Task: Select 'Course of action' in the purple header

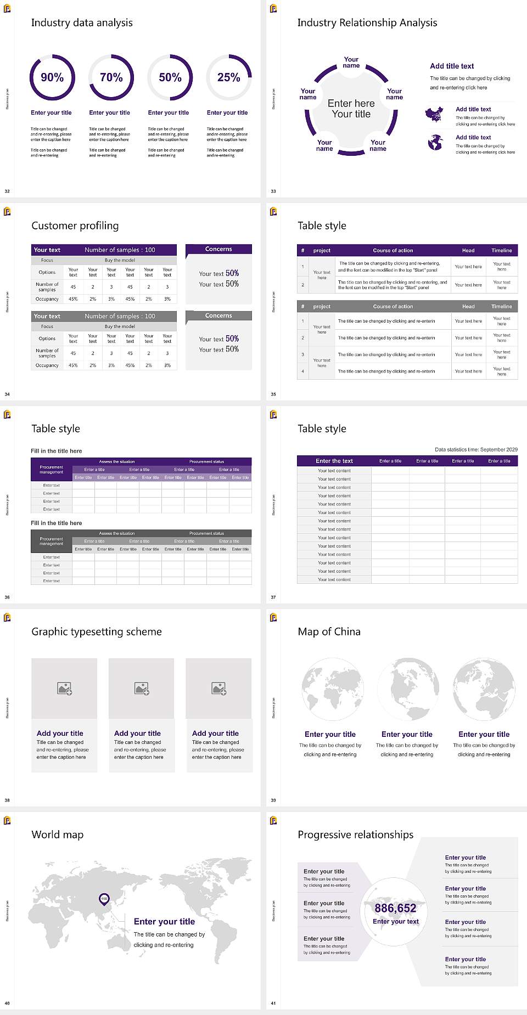Action: pyautogui.click(x=393, y=250)
